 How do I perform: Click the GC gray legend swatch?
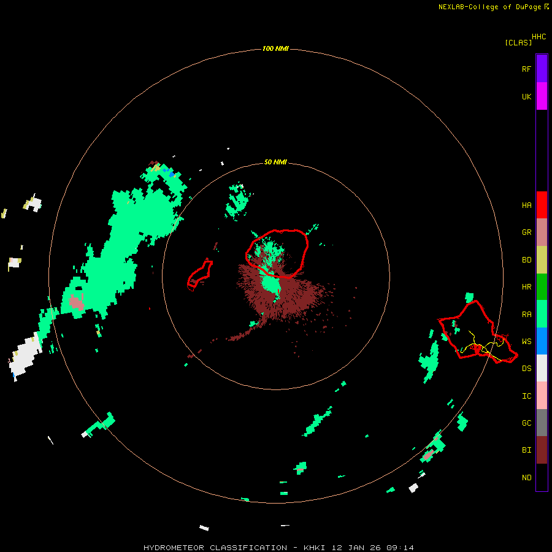tap(542, 423)
